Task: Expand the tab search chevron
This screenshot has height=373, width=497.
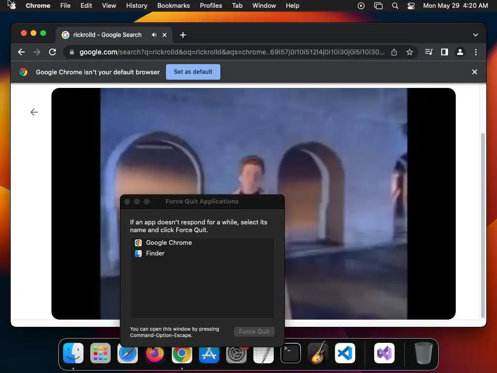Action: (476, 35)
